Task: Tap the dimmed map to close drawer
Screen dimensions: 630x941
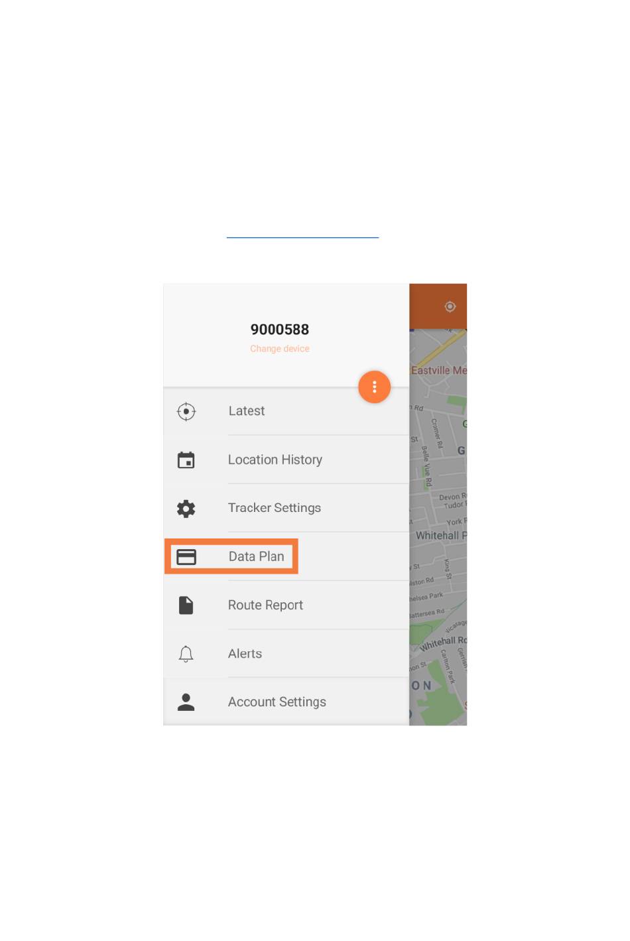Action: point(438,527)
